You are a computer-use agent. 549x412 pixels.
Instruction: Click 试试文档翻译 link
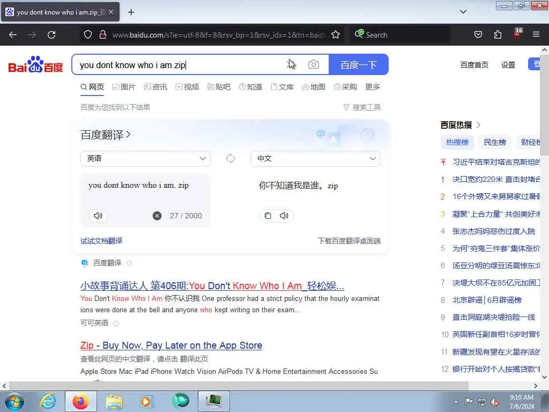click(x=101, y=241)
